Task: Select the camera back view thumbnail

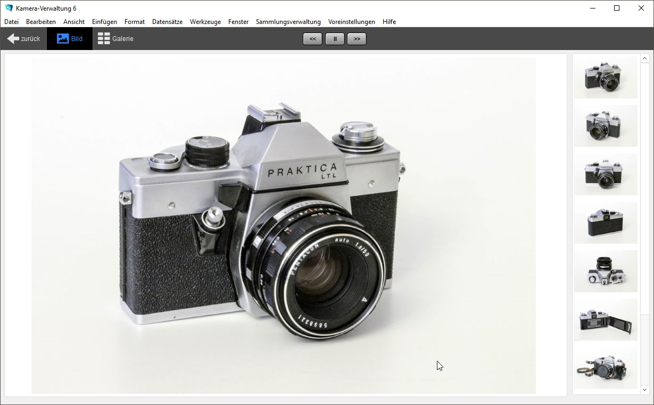Action: (606, 223)
